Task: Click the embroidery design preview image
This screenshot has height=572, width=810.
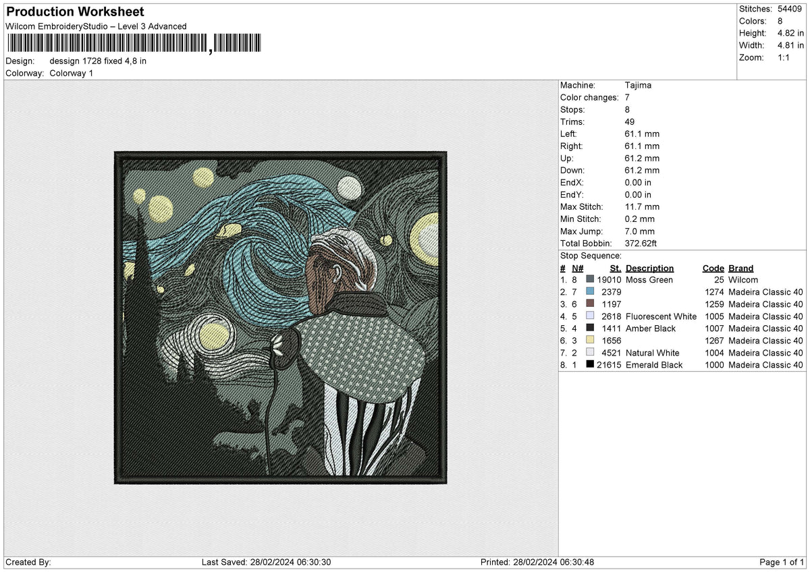Action: tap(281, 318)
